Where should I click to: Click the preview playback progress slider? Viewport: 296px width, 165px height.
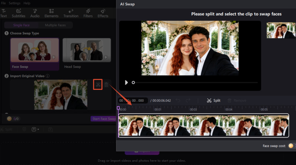(x=195, y=82)
